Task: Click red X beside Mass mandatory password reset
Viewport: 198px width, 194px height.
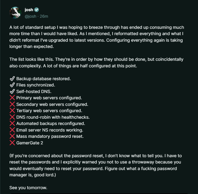Action: coord(12,136)
